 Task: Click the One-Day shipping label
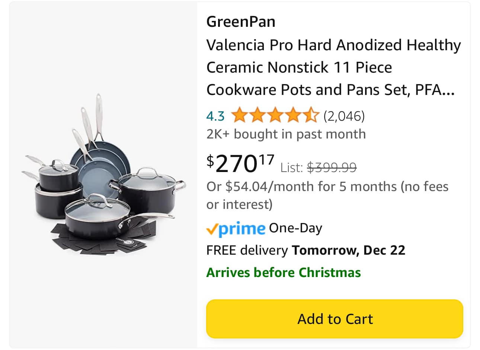point(295,228)
